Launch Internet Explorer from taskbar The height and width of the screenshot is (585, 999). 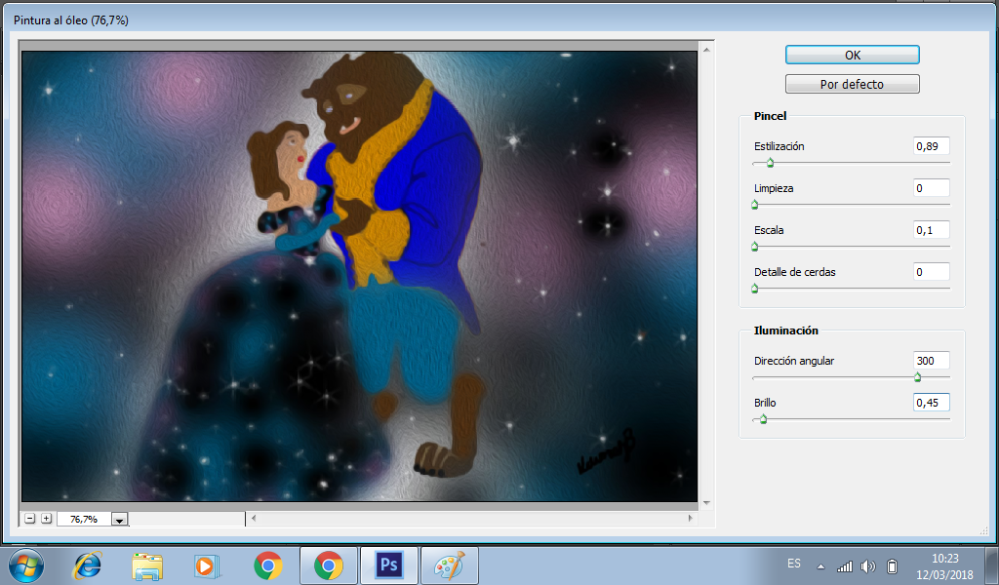87,565
